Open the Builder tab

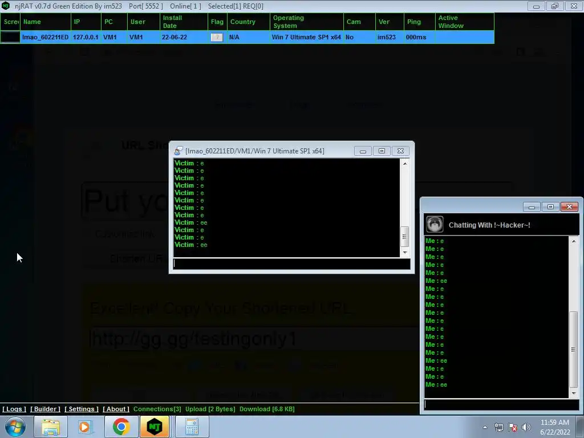pyautogui.click(x=45, y=409)
